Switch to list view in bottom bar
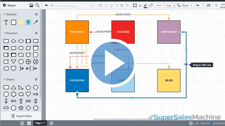The width and height of the screenshot is (225, 126). (x=22, y=123)
